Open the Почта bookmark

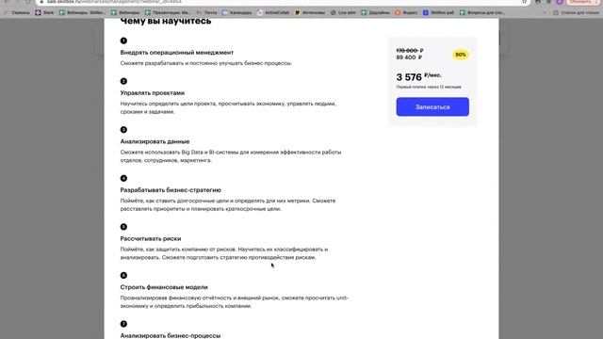tap(207, 12)
